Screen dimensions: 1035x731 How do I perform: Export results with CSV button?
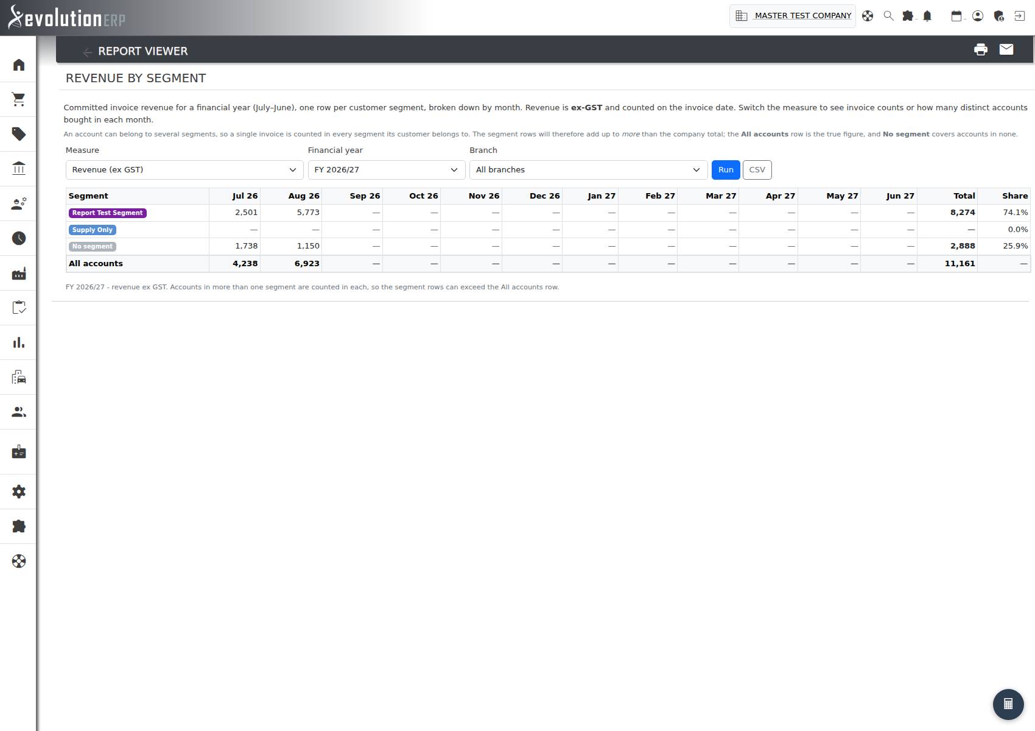click(x=757, y=170)
